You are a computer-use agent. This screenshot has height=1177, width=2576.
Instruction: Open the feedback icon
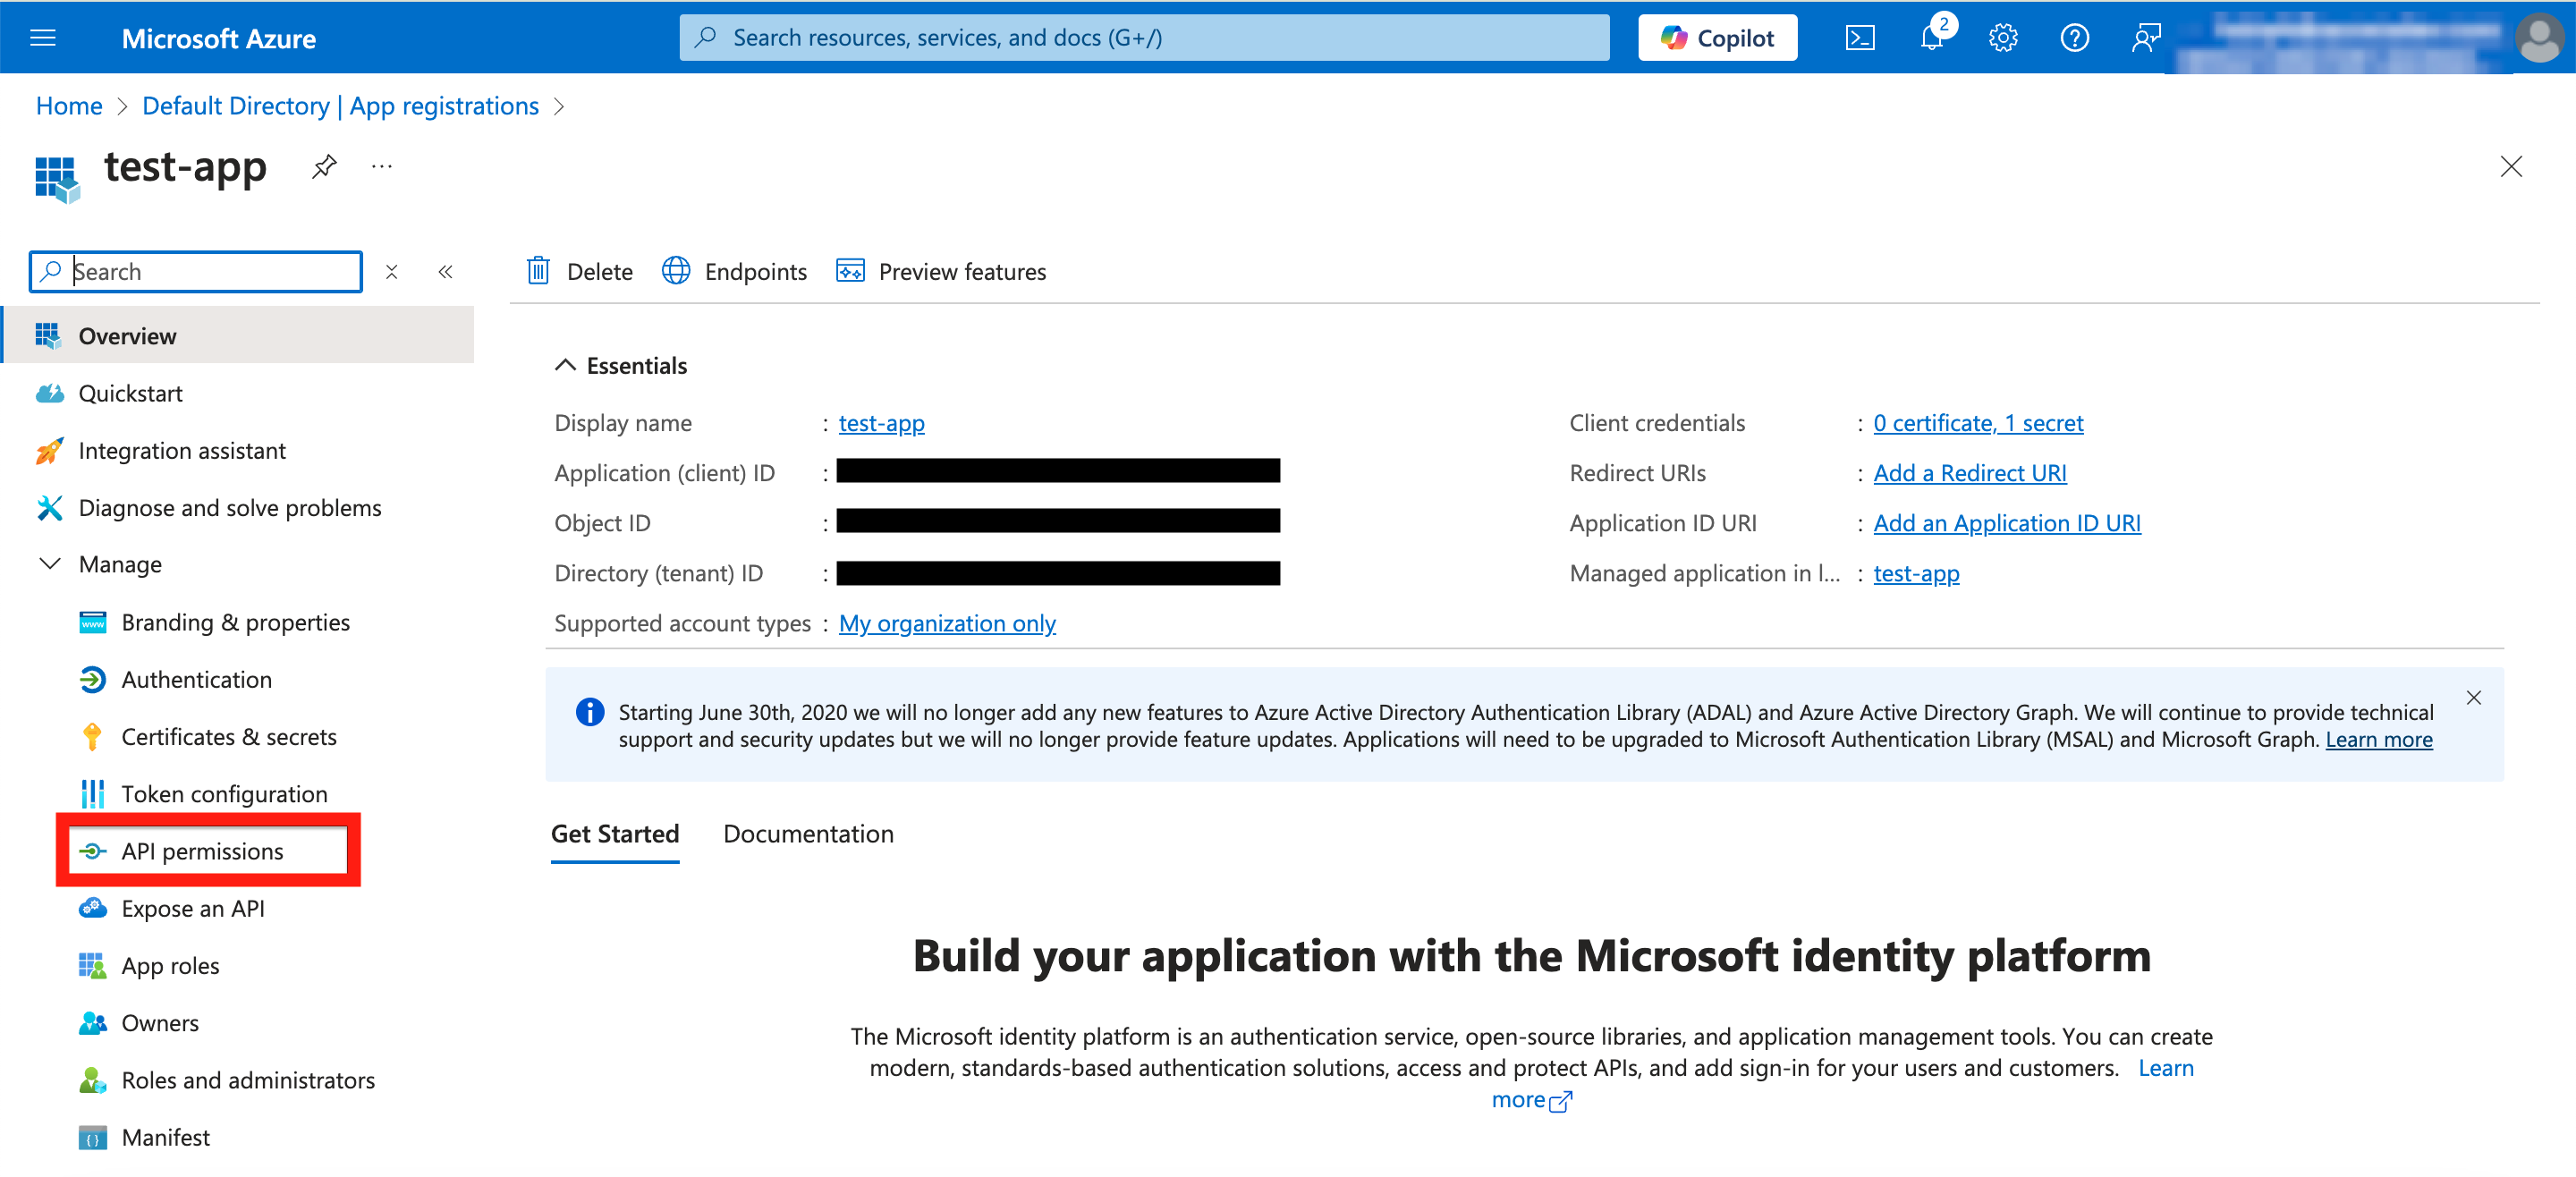coord(2146,38)
